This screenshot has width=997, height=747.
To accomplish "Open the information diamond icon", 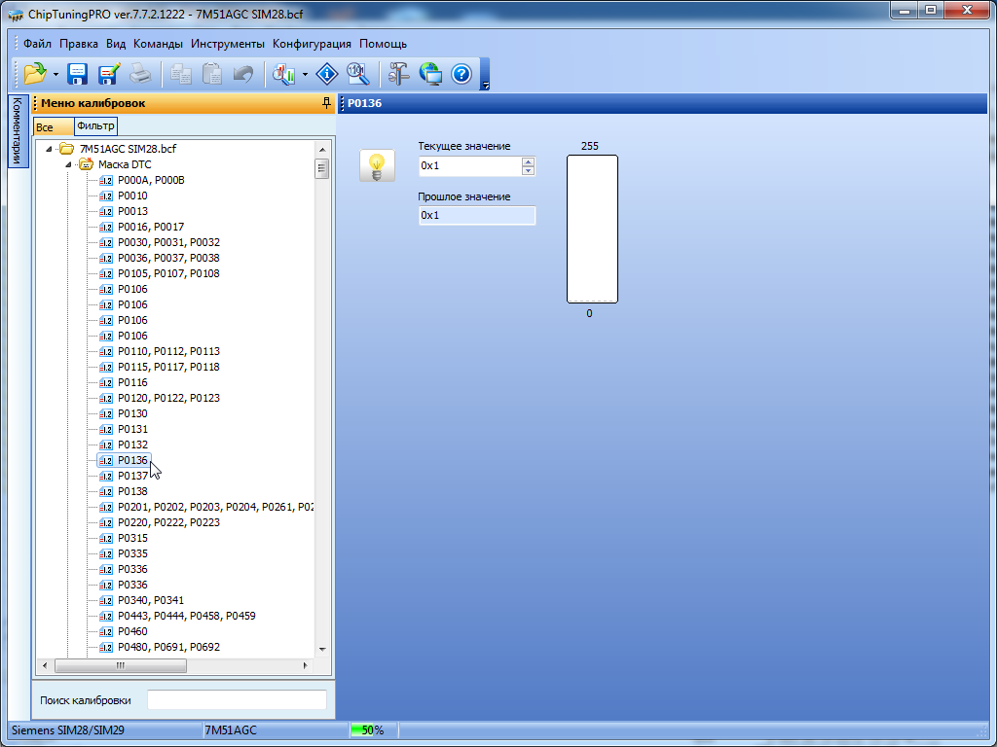I will coord(327,74).
